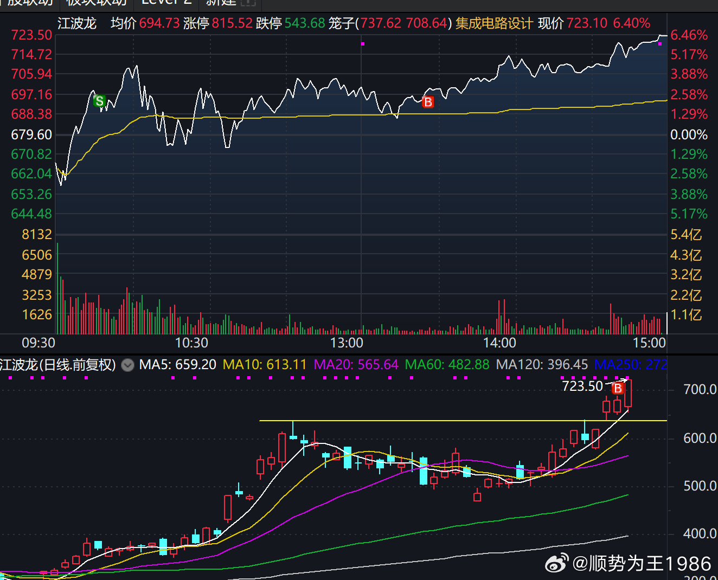Click the 0.00% percent axis label
This screenshot has width=718, height=580.
click(x=689, y=135)
